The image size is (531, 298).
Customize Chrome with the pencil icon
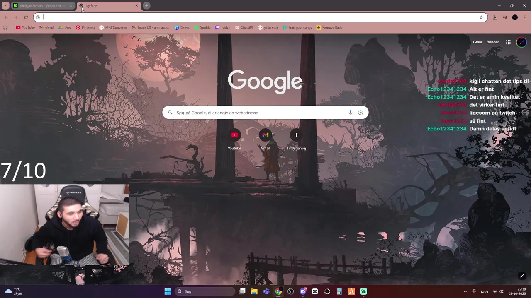pos(522,276)
